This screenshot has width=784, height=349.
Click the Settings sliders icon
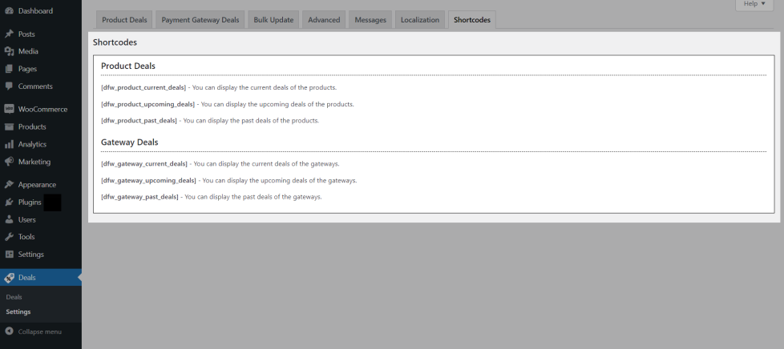[x=9, y=254]
